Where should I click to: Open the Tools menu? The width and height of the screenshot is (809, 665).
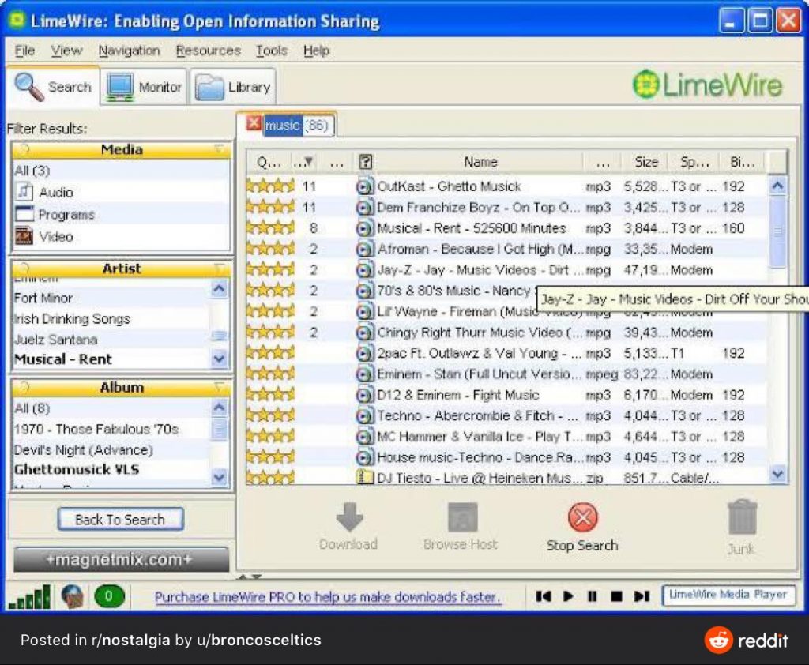tap(272, 51)
